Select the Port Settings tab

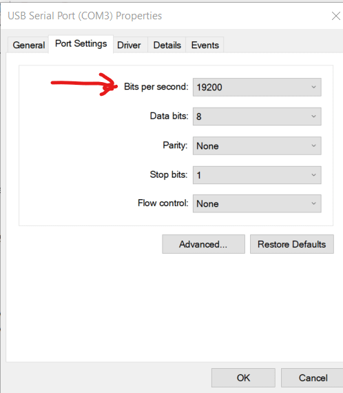coord(81,44)
